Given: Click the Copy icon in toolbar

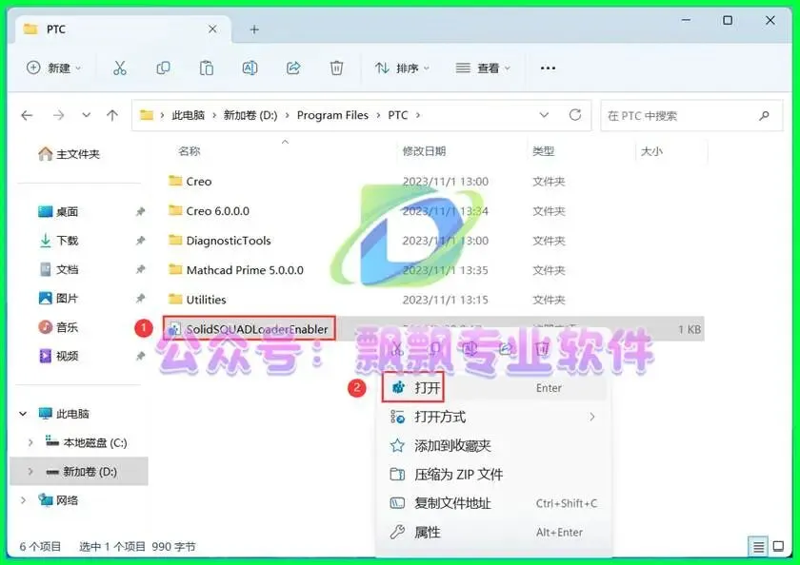Looking at the screenshot, I should point(163,68).
